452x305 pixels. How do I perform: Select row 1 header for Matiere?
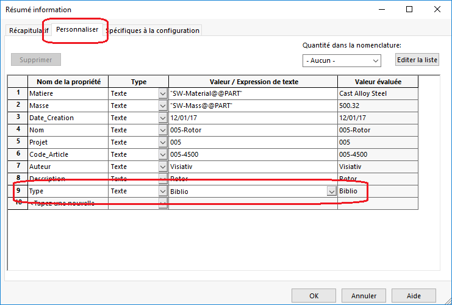click(18, 93)
